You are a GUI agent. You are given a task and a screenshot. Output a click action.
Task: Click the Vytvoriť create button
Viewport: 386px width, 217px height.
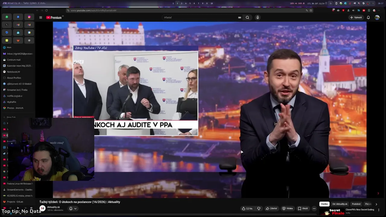356,17
